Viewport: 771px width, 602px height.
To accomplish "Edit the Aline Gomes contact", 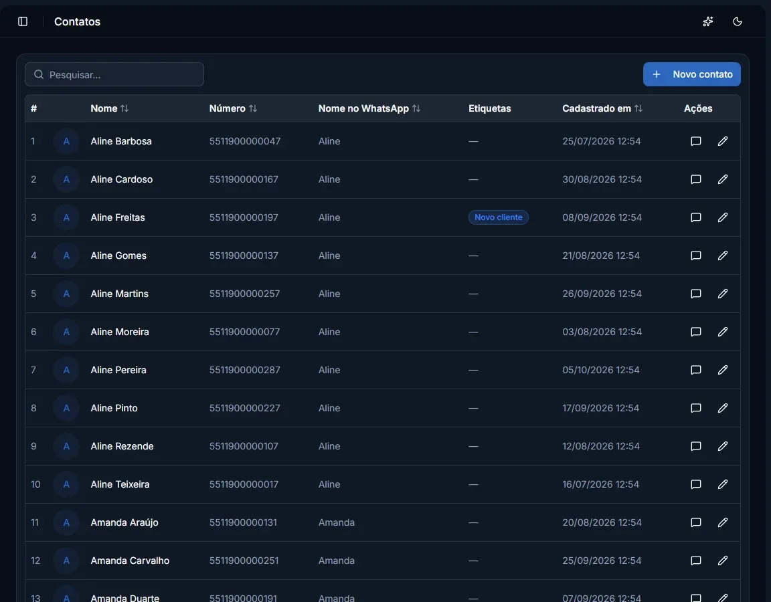I will pyautogui.click(x=722, y=256).
